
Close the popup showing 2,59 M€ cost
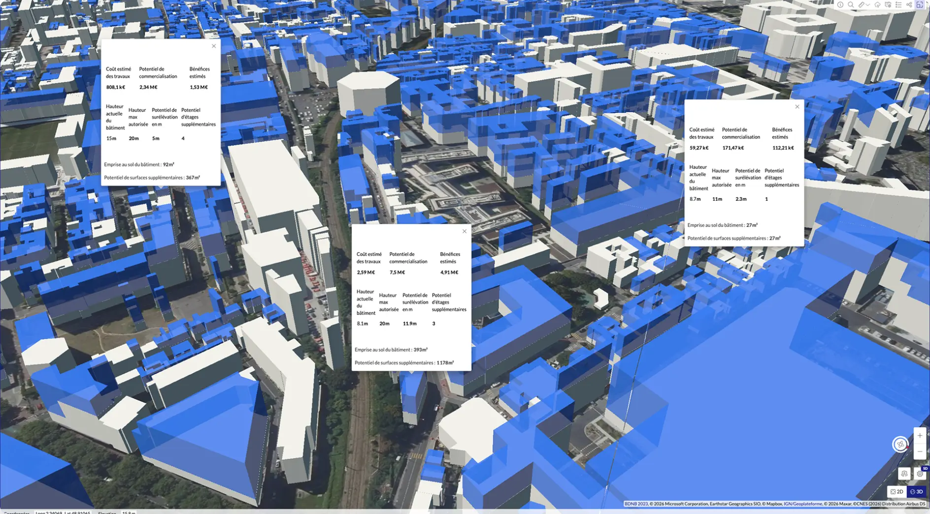(465, 231)
